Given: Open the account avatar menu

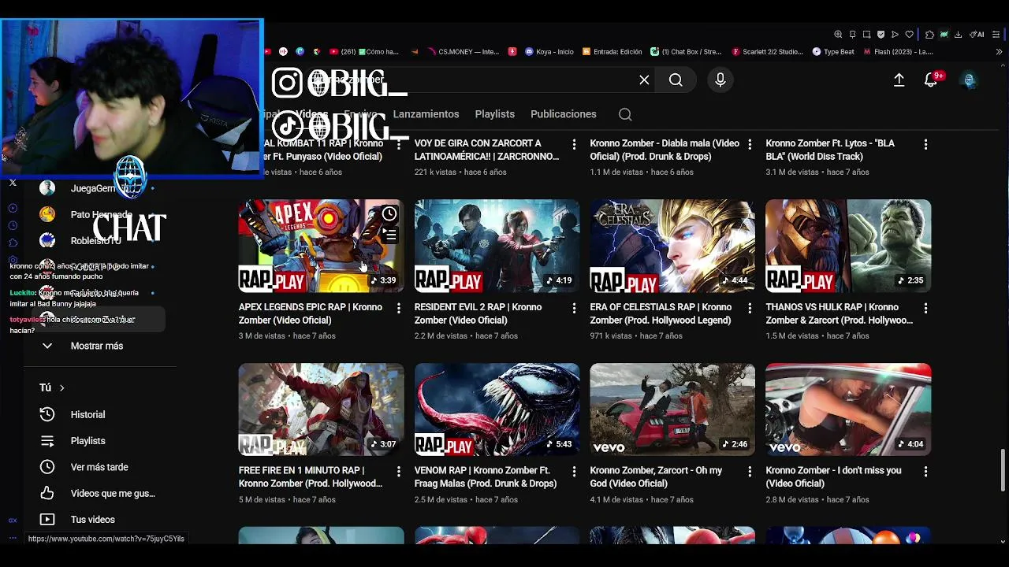Looking at the screenshot, I should 970,80.
